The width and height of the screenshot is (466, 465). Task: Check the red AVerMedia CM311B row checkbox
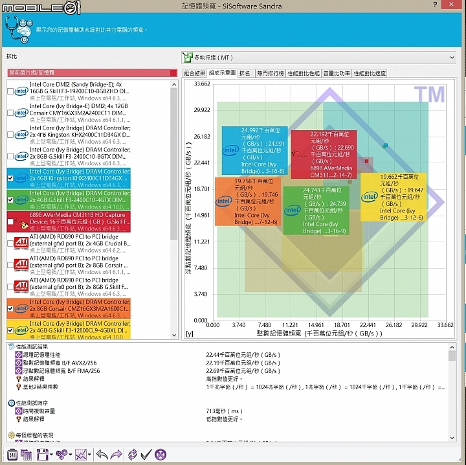[10, 221]
